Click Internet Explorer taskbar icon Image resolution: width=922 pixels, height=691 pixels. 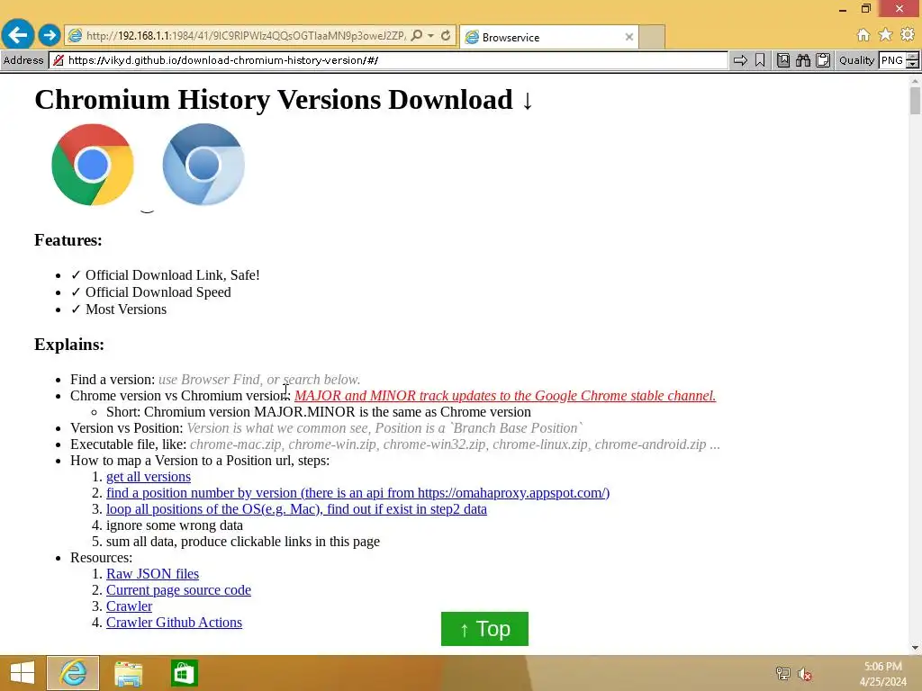[x=73, y=673]
